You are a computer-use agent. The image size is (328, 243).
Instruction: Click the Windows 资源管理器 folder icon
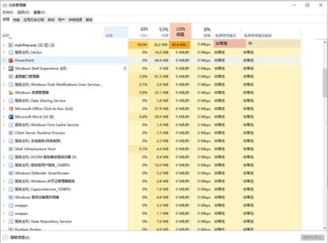pos(10,93)
